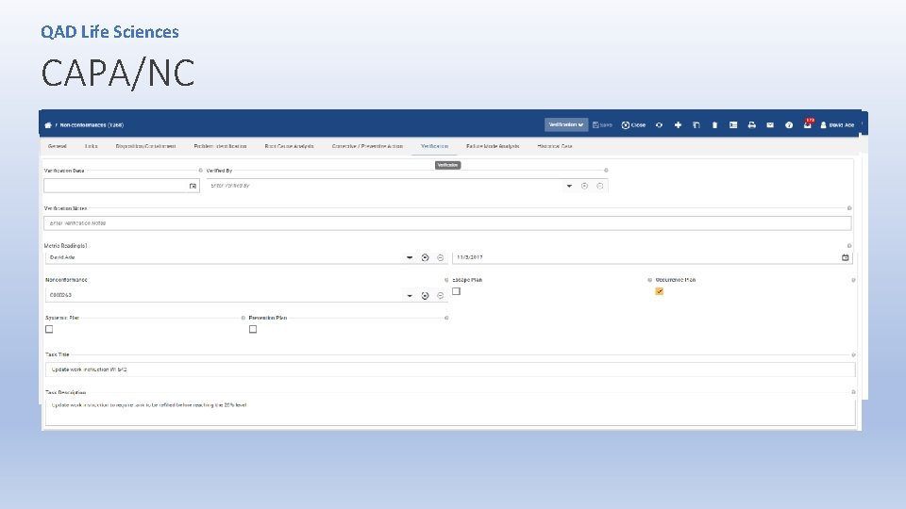
Task: Delete the record with trash icon
Action: pos(714,125)
